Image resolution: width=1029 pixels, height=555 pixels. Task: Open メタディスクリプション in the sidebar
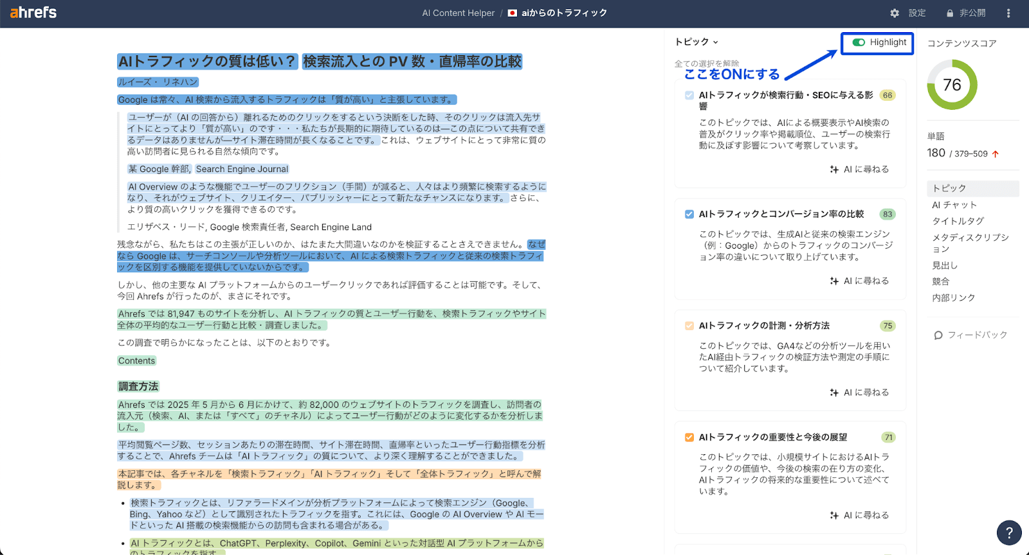970,243
